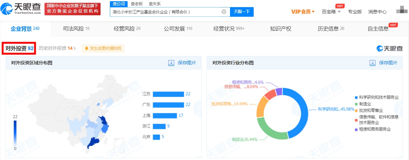Image resolution: width=409 pixels, height=160 pixels.
Task: Toggle the 制造业 legend item in chart
Action: (365, 104)
